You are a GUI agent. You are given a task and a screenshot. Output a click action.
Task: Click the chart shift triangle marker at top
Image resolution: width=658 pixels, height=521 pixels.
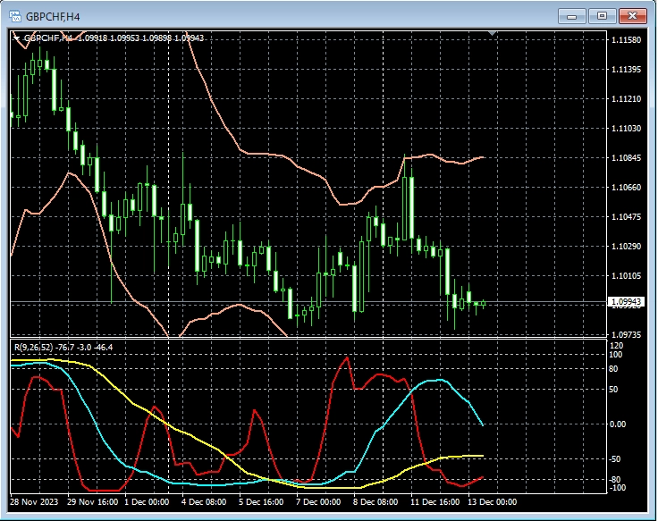492,34
